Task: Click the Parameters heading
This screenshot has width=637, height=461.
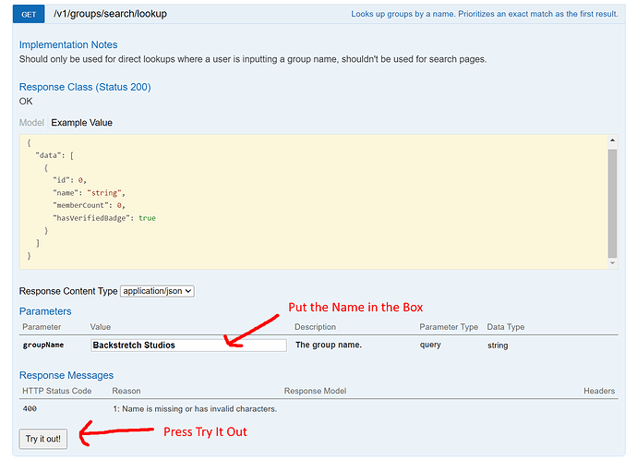Action: click(x=45, y=311)
